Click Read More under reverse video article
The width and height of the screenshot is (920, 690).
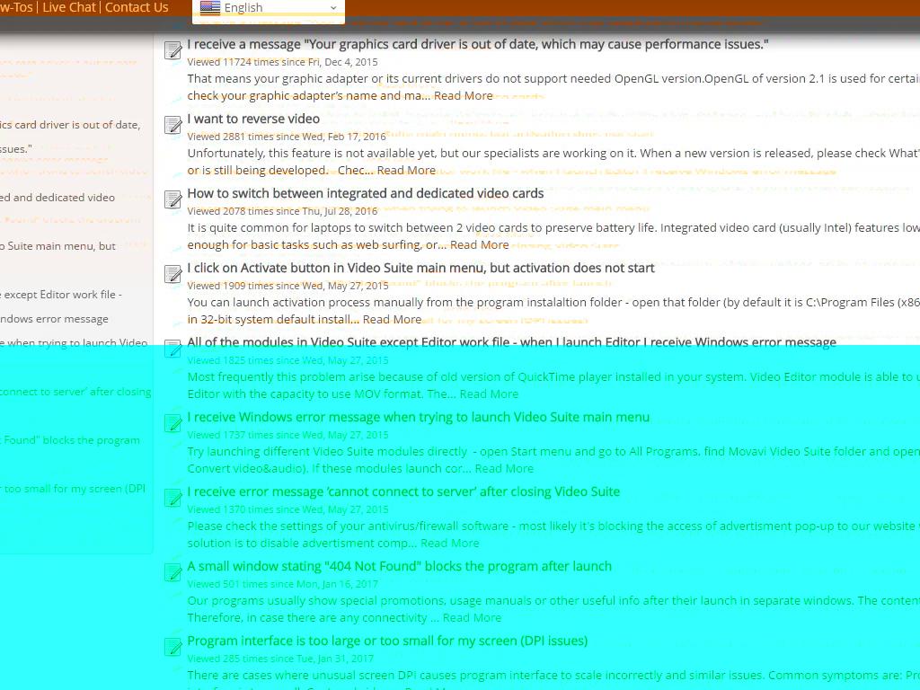(x=407, y=170)
